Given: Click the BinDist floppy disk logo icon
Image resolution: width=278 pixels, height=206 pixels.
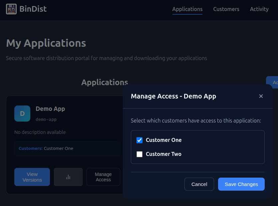Looking at the screenshot, I should coord(11,9).
